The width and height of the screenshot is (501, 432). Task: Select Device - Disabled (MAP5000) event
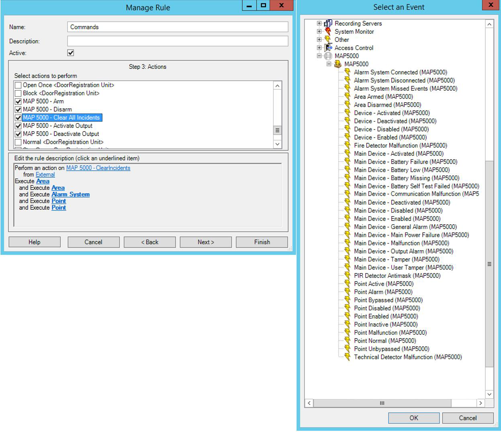[391, 129]
